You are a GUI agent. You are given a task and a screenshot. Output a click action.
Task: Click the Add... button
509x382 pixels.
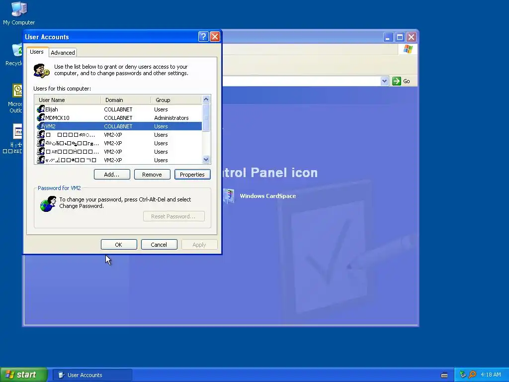(112, 175)
